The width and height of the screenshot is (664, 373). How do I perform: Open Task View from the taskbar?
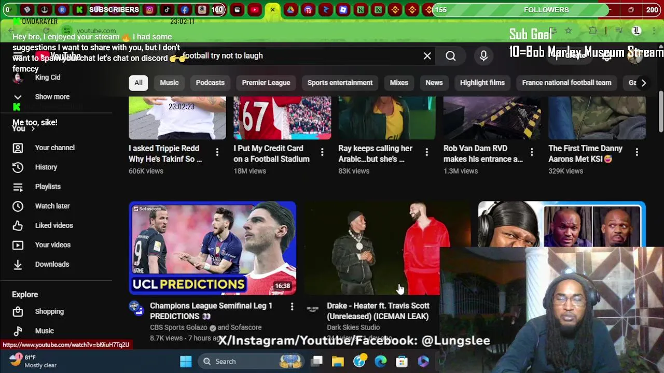[x=317, y=362]
